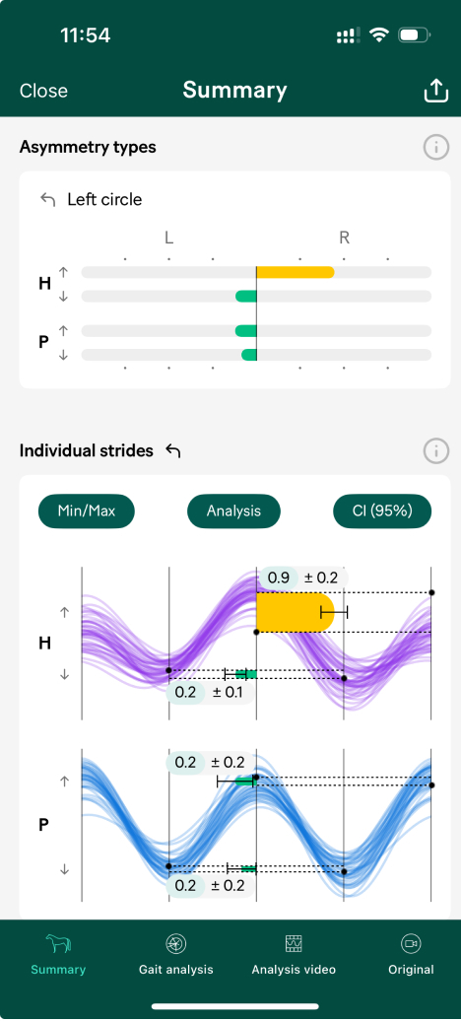Tap left-turn arrow next to Individual strides
461x1021 pixels.
172,450
